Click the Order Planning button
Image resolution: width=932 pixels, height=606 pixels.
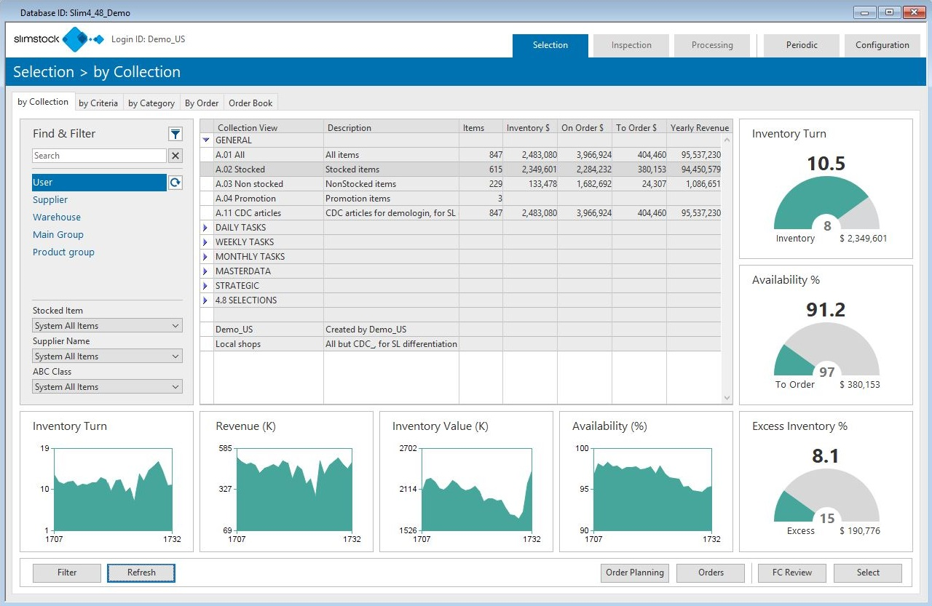coord(635,573)
